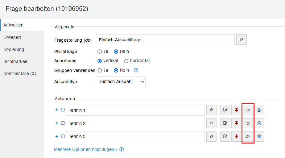Viewport: 285px width, 158px height.
Task: Open the Kommentare (0) tab
Action: tap(20, 73)
